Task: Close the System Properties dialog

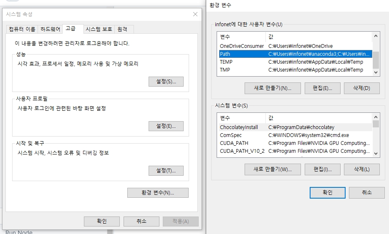Action: click(x=195, y=15)
